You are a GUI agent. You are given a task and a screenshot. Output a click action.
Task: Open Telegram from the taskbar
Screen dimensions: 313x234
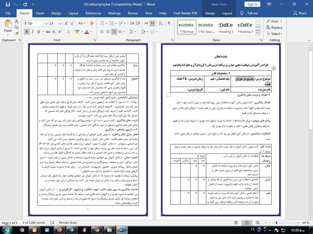(72, 230)
